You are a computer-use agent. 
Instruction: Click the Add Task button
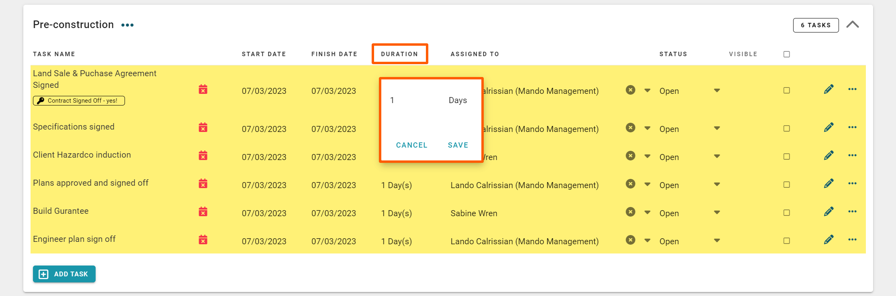tap(64, 274)
